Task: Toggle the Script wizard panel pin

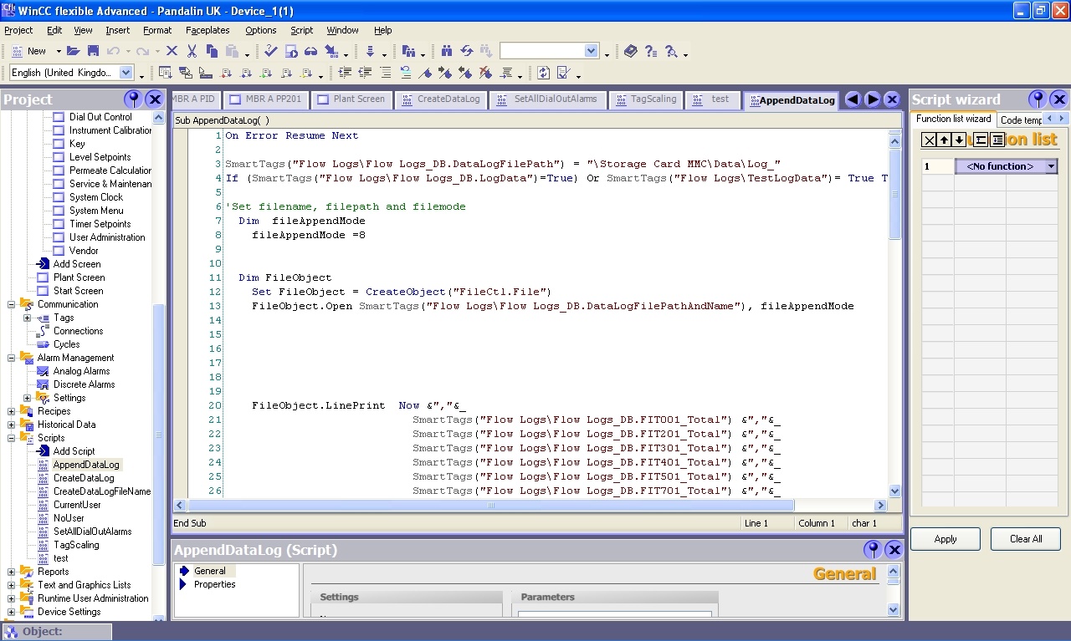Action: pyautogui.click(x=1037, y=99)
